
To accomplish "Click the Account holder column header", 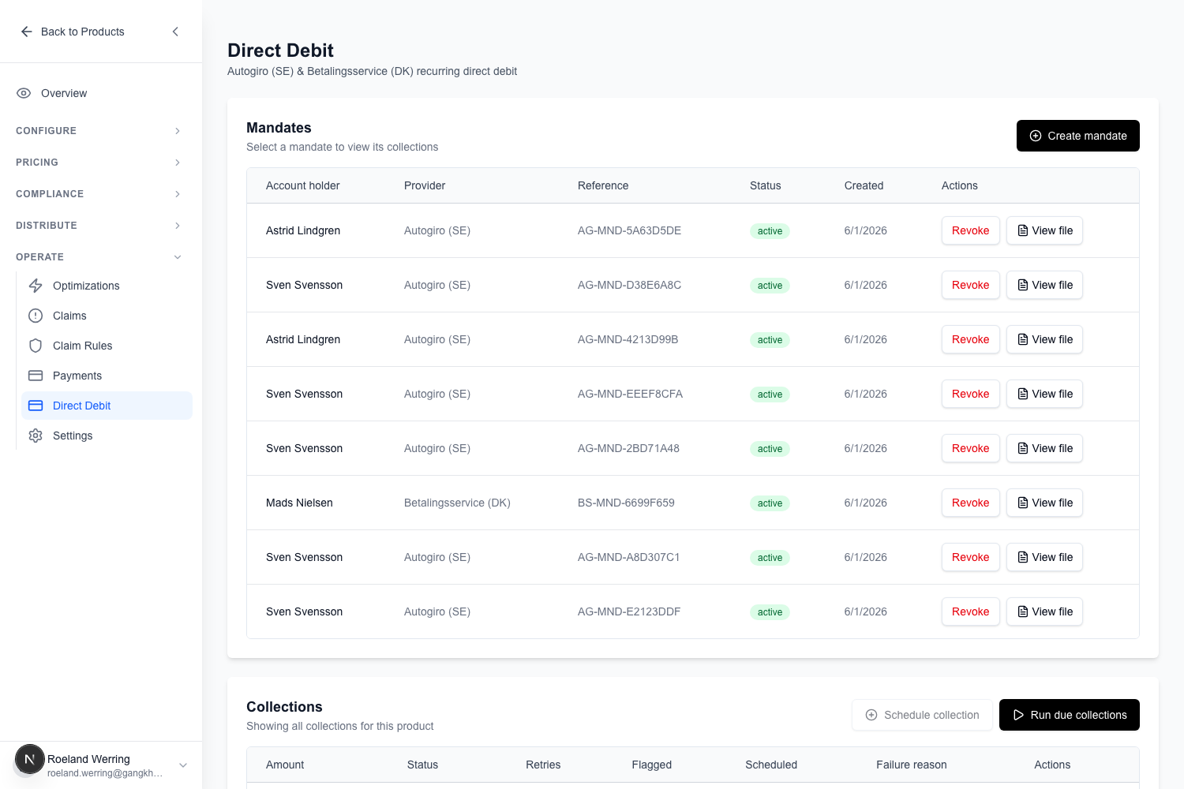I will 303,185.
